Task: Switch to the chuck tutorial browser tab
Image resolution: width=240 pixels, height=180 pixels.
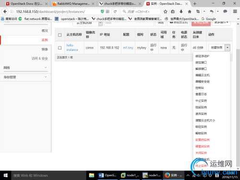Action: 120,4
